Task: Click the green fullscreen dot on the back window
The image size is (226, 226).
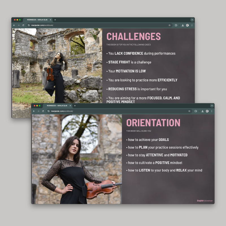Action: (x=20, y=20)
